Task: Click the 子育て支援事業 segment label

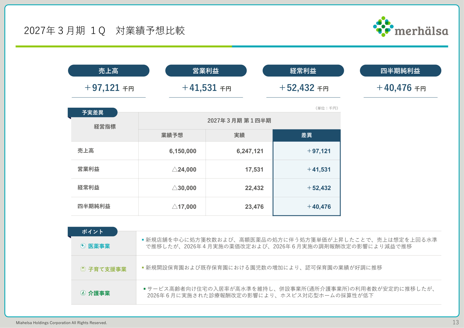Action: coord(107,269)
